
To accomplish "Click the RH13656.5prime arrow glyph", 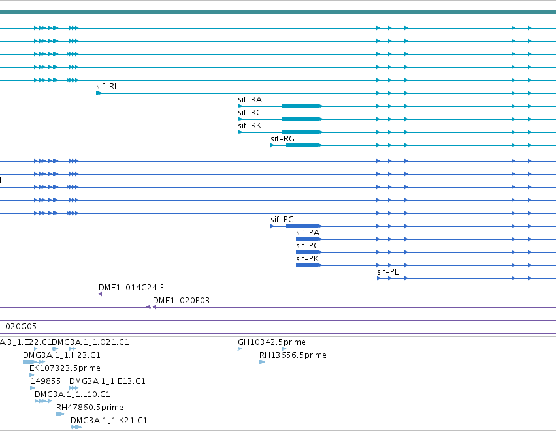I will point(262,362).
